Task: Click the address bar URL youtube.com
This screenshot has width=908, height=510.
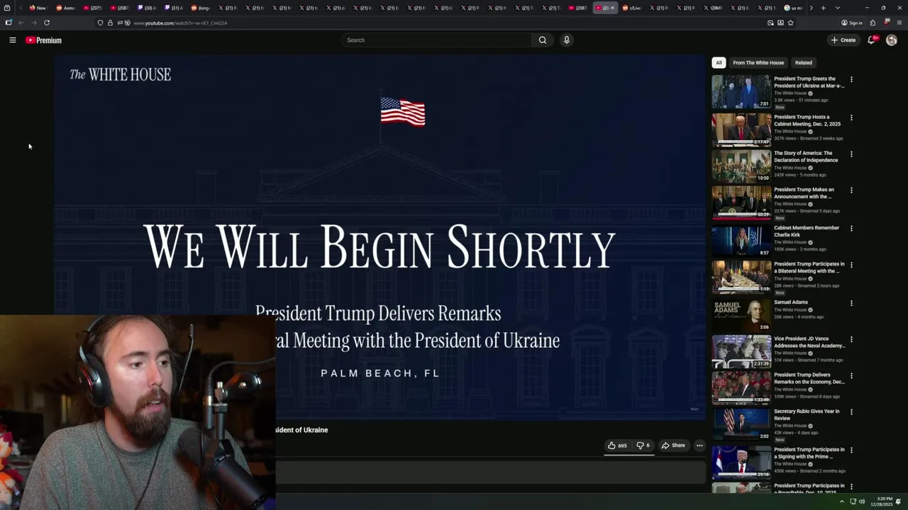Action: click(x=180, y=23)
